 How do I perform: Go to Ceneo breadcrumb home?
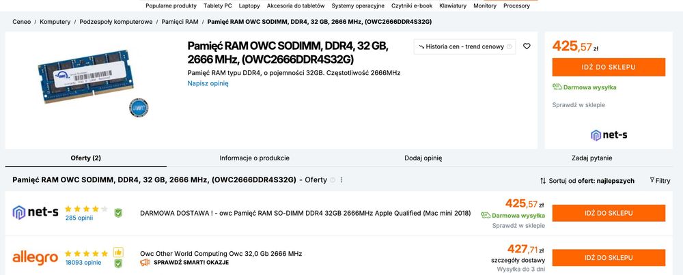pyautogui.click(x=21, y=21)
